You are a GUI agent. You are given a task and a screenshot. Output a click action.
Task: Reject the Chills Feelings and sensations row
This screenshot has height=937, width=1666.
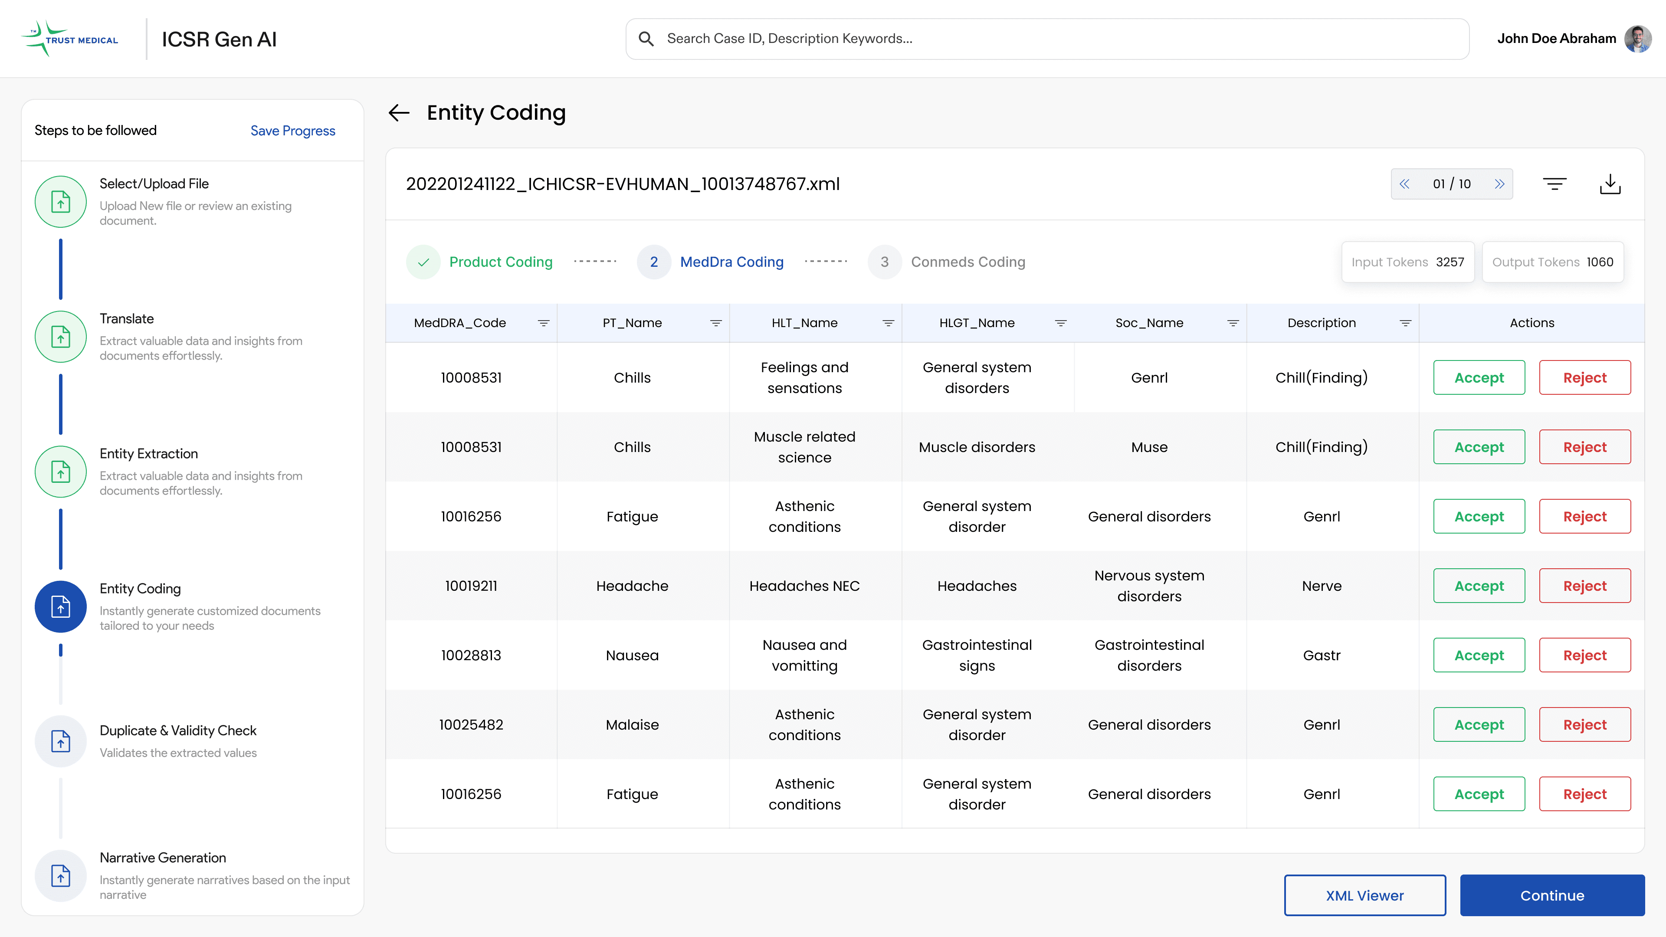click(x=1584, y=378)
